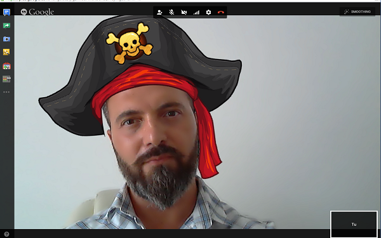This screenshot has height=238, width=381.
Task: Select the Tu self-view thumbnail
Action: [x=354, y=224]
